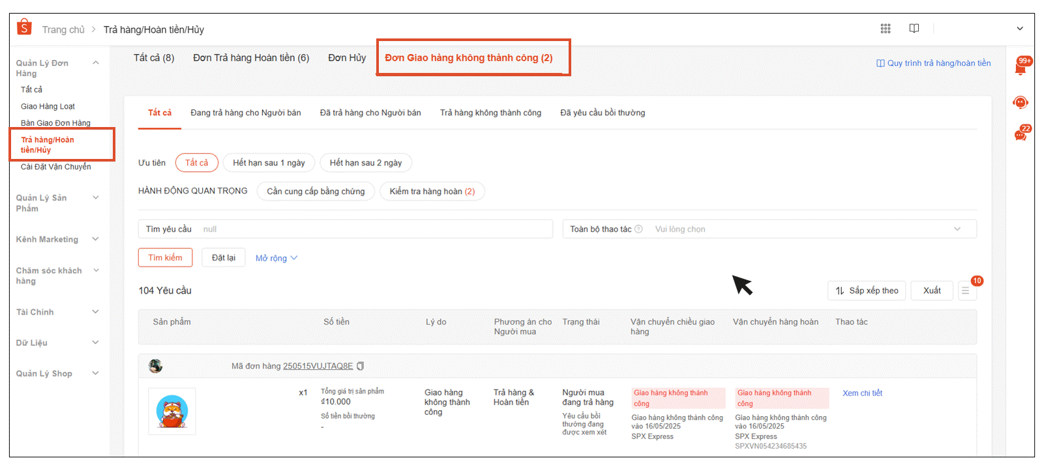The image size is (1044, 469).
Task: Expand Mở rộng search options
Action: (276, 258)
